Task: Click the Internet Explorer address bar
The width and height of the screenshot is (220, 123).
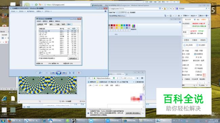Action: point(133,9)
